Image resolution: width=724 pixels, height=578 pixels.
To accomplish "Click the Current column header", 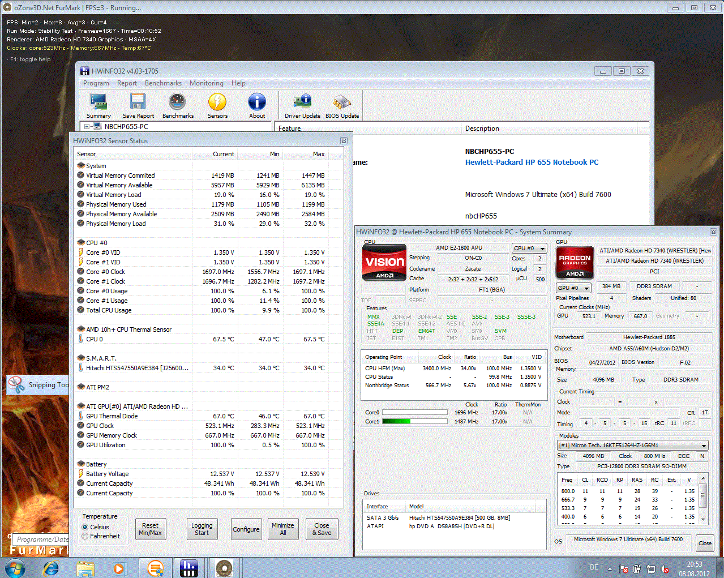I will point(215,154).
